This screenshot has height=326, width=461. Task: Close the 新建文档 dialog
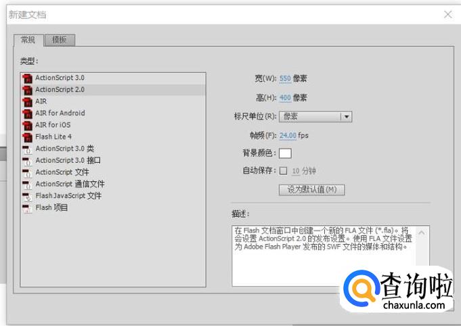(447, 14)
